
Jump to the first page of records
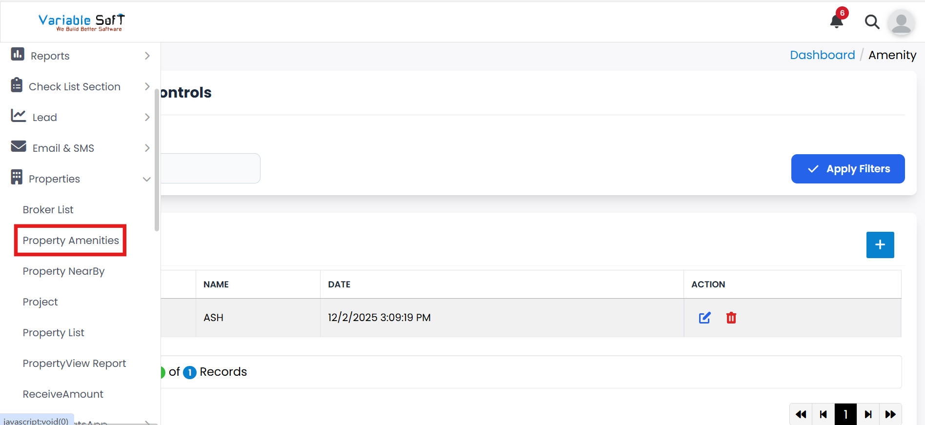801,414
